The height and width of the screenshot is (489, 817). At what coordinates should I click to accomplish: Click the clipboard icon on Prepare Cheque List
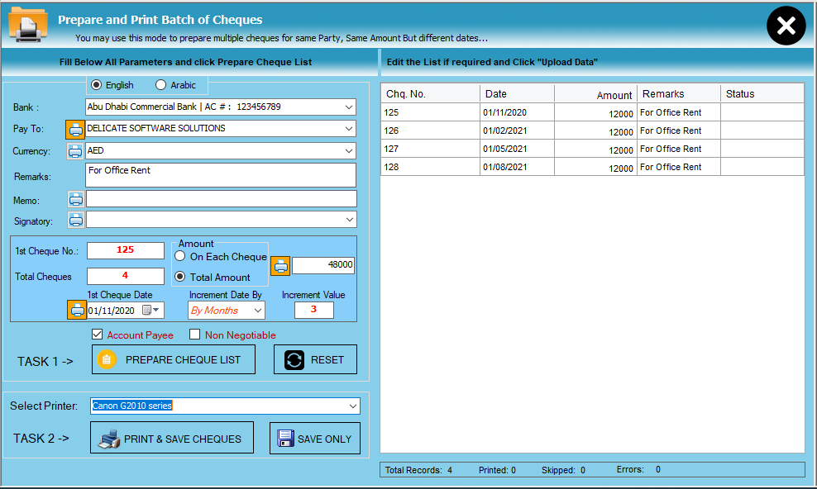(x=107, y=358)
